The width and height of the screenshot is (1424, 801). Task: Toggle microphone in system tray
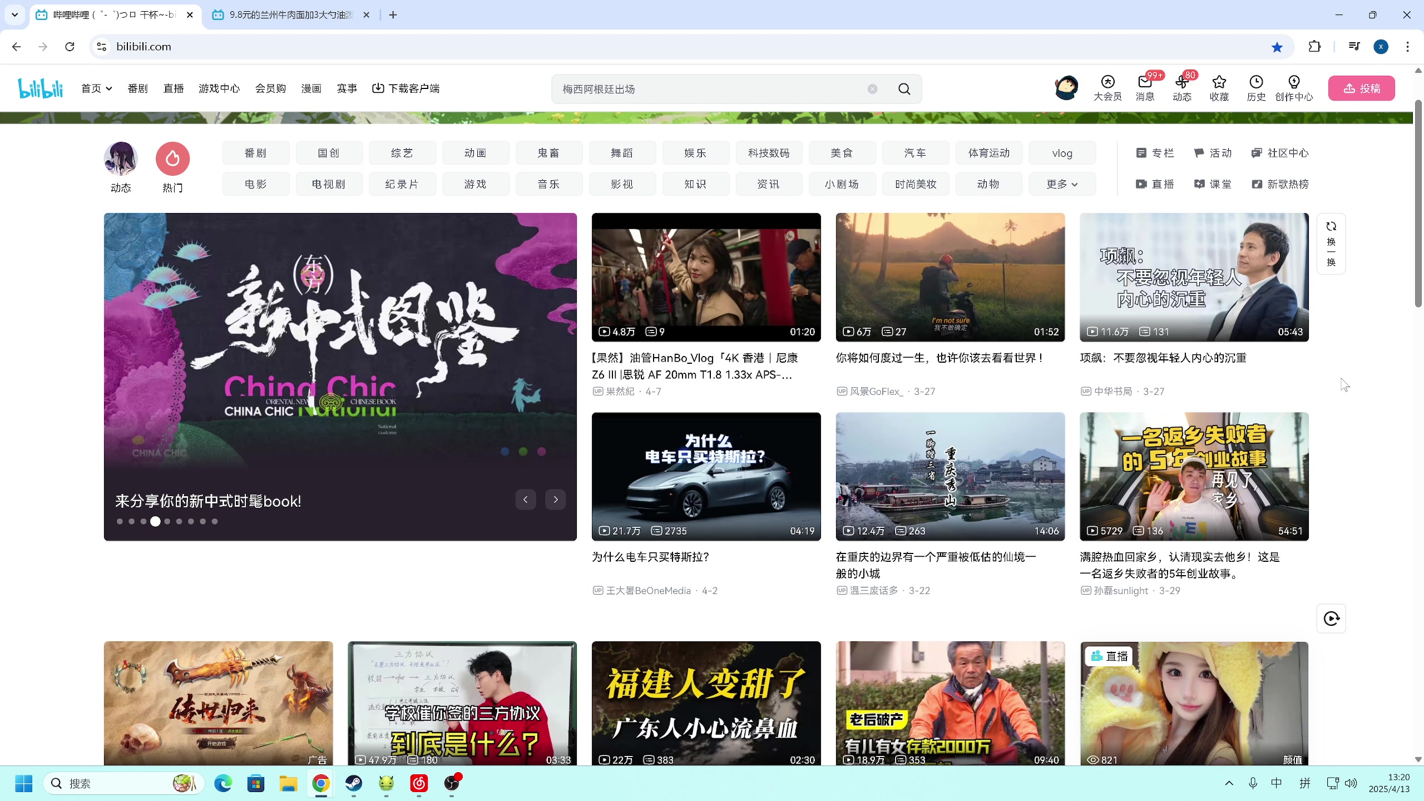[1253, 783]
